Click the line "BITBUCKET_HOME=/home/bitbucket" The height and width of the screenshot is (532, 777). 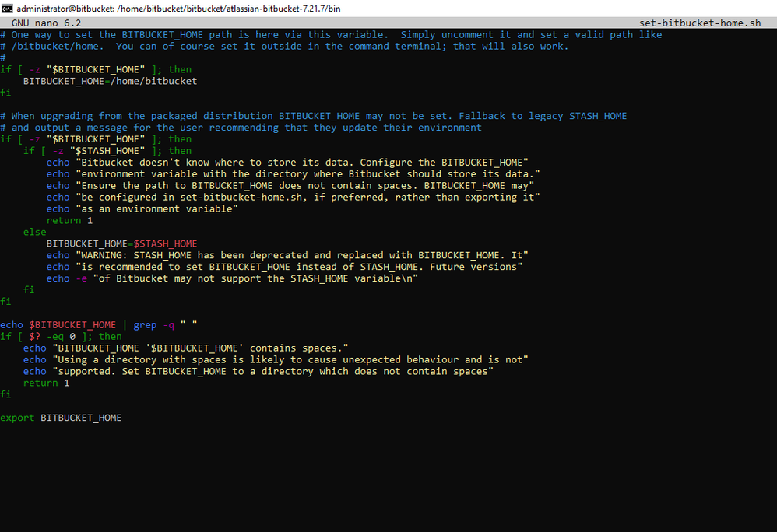110,81
